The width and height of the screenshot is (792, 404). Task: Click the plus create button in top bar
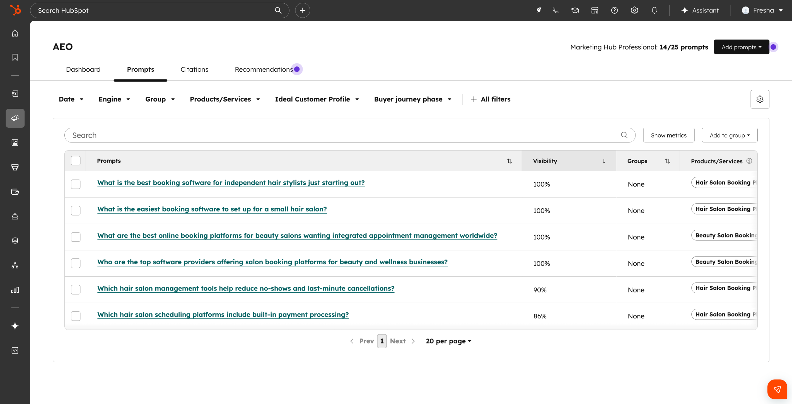pyautogui.click(x=302, y=10)
